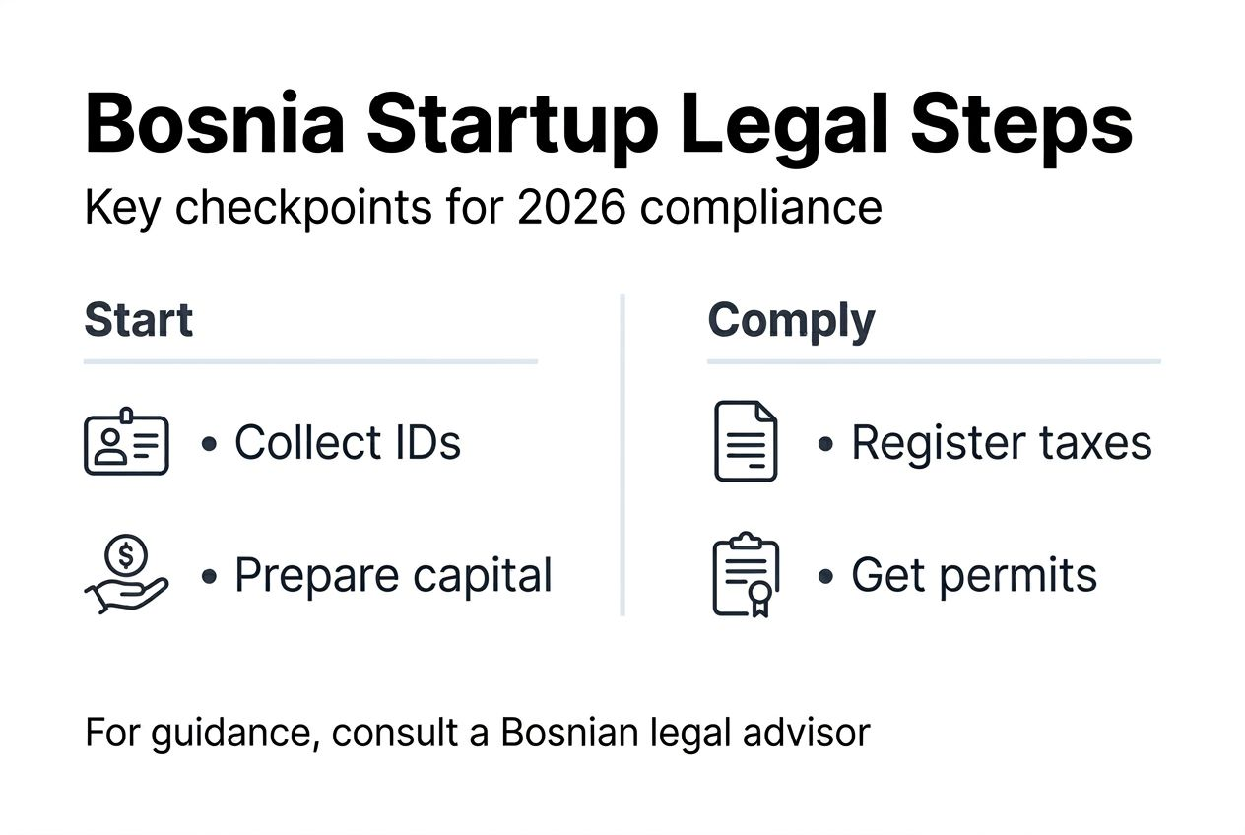The height and width of the screenshot is (835, 1245).
Task: Click the Get permits text
Action: tap(973, 576)
